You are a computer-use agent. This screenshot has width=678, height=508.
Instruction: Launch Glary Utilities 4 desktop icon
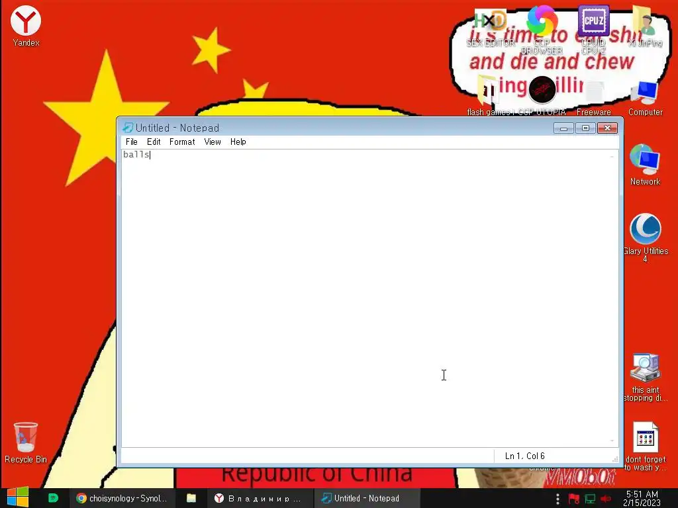click(x=645, y=237)
